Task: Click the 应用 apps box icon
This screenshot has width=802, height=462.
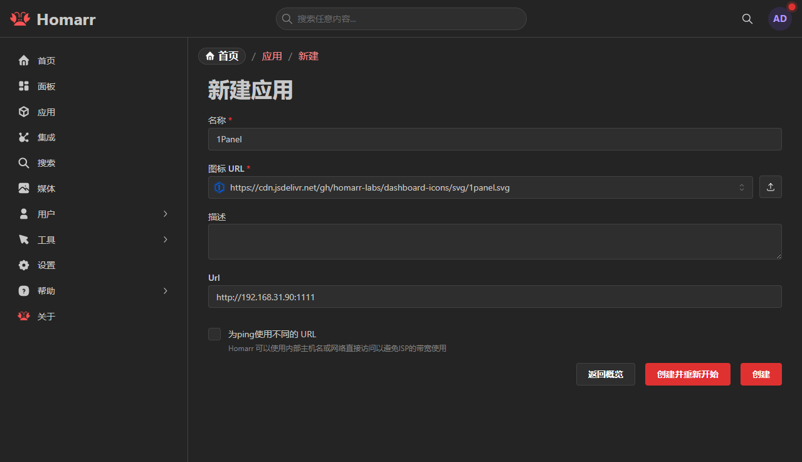Action: pos(23,112)
